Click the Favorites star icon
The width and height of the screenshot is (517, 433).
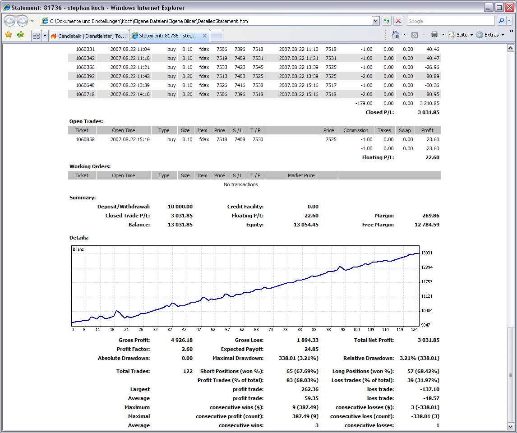pos(8,35)
